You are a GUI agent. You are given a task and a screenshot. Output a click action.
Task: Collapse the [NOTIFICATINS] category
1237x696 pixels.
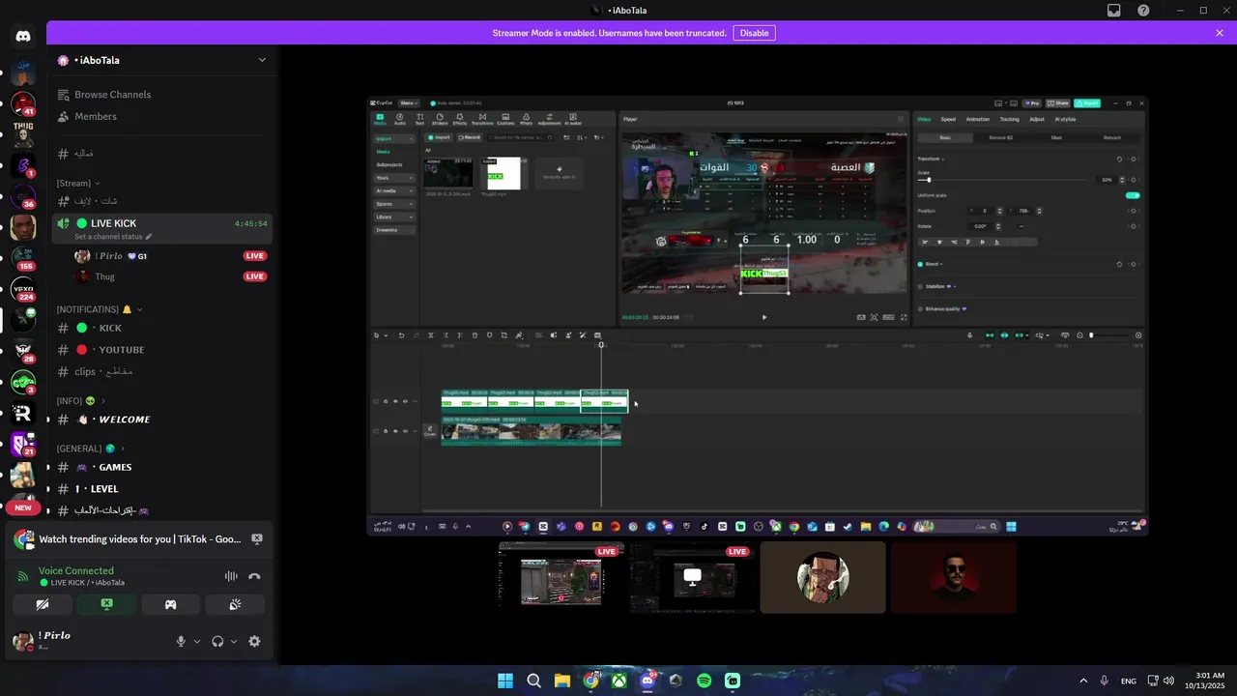[100, 309]
